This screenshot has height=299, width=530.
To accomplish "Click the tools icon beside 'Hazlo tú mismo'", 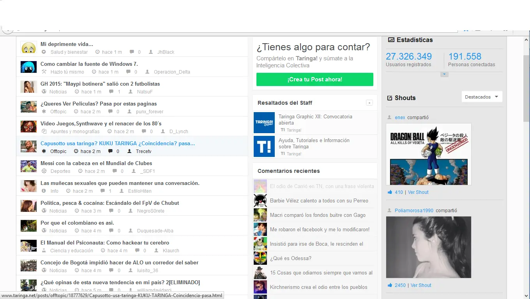I will (x=44, y=72).
